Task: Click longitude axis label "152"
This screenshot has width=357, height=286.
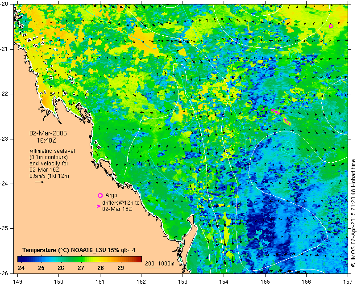Action: click(x=141, y=282)
